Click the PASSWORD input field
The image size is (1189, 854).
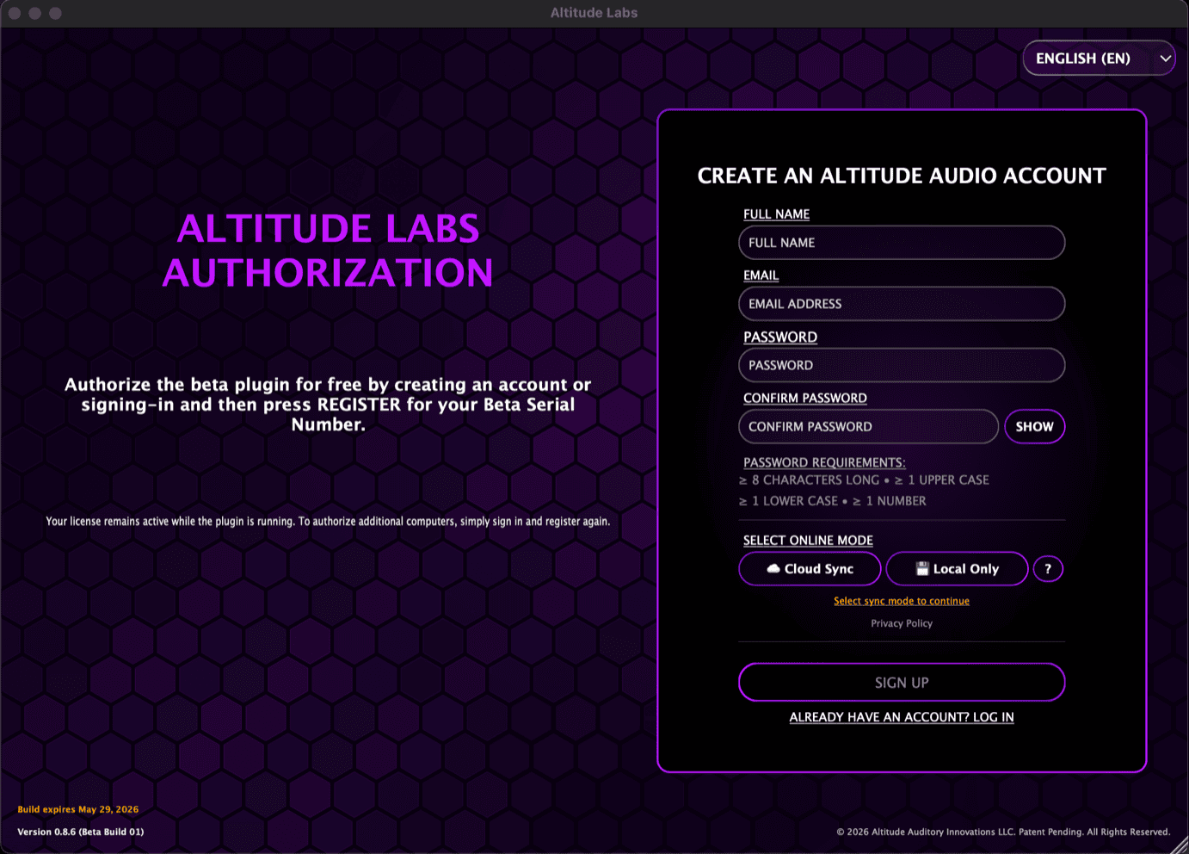click(902, 365)
